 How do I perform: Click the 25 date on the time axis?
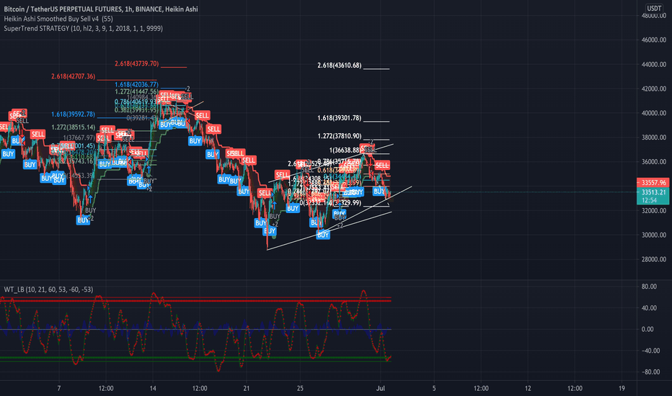[x=300, y=388]
